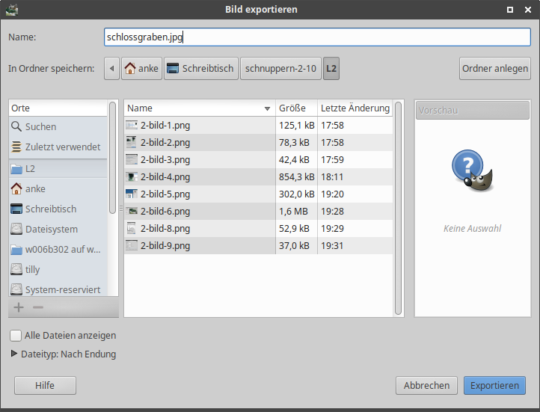
Task: Click thumbnail icon of 2-bild-9.png
Action: [132, 245]
